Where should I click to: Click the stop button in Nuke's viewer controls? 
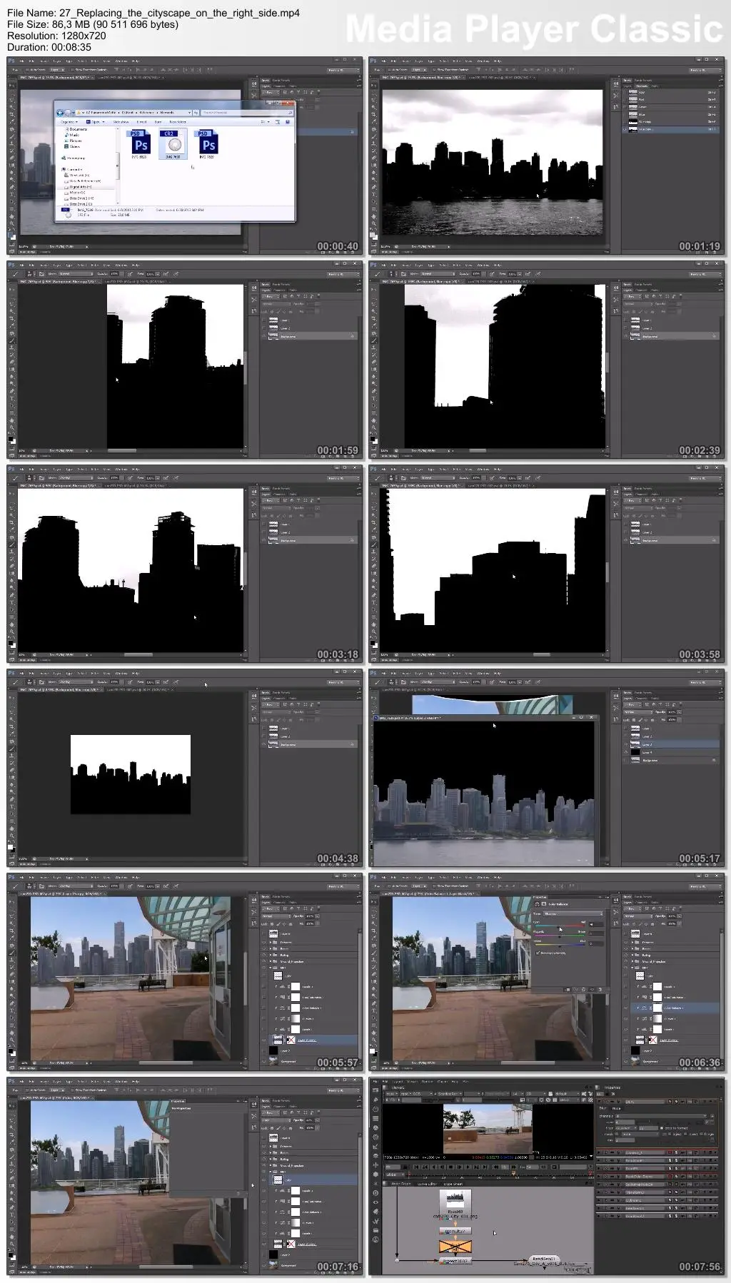coord(450,1167)
